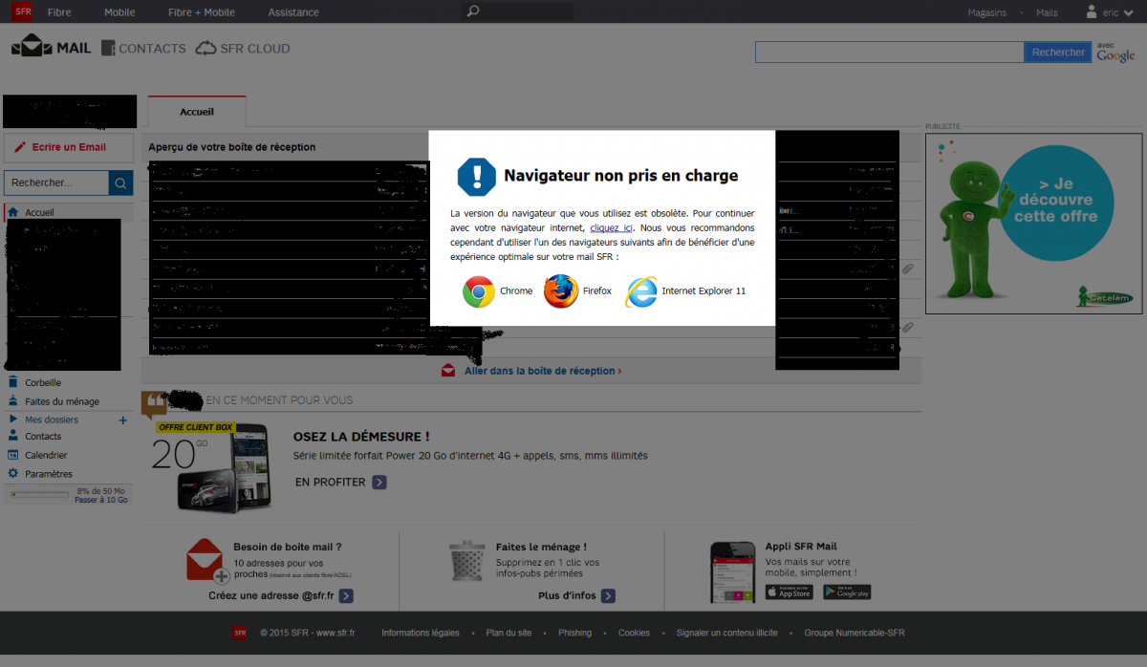Select the Internet Explorer 11 icon
Screen dimensions: 1147x667
pyautogui.click(x=641, y=290)
